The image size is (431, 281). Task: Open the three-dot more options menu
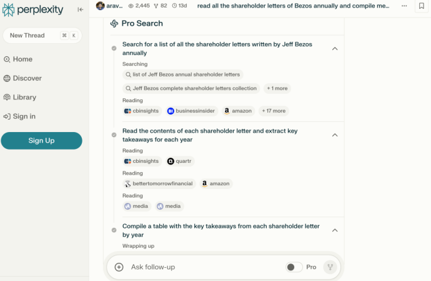(x=404, y=6)
